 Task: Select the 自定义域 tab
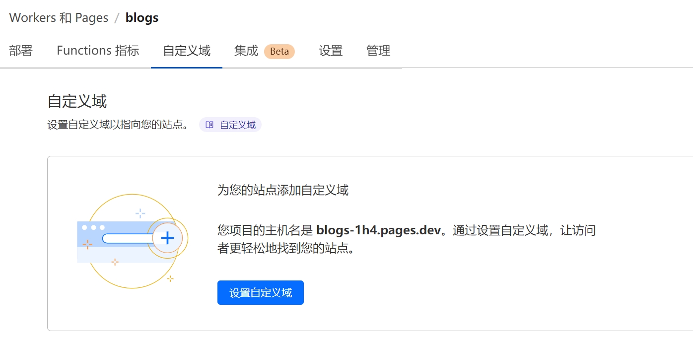point(187,51)
